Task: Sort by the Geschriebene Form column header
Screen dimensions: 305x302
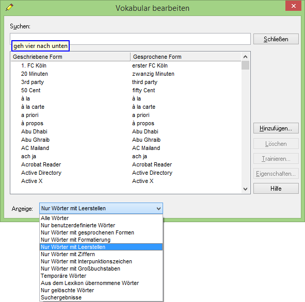Action: coord(70,57)
